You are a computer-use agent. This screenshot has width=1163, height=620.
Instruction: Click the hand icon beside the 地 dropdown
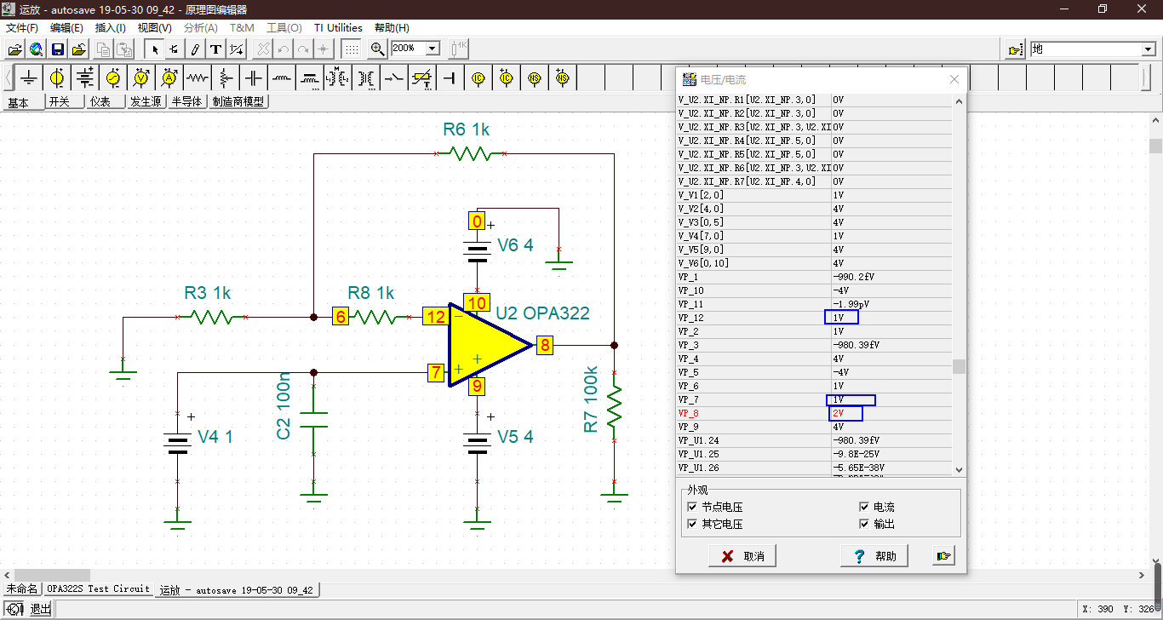tap(1015, 49)
